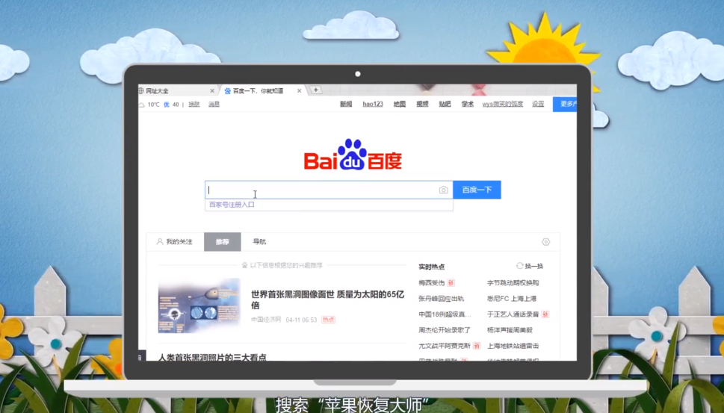Open hot topic 字节跳动期权换购
The width and height of the screenshot is (724, 413).
(x=513, y=283)
